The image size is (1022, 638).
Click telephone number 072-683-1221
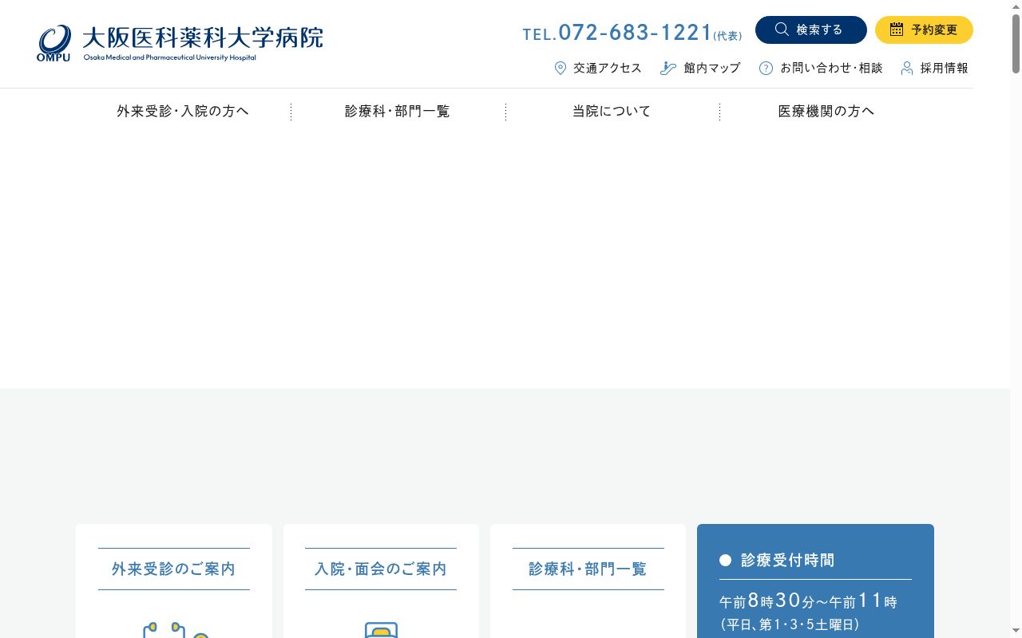click(636, 32)
